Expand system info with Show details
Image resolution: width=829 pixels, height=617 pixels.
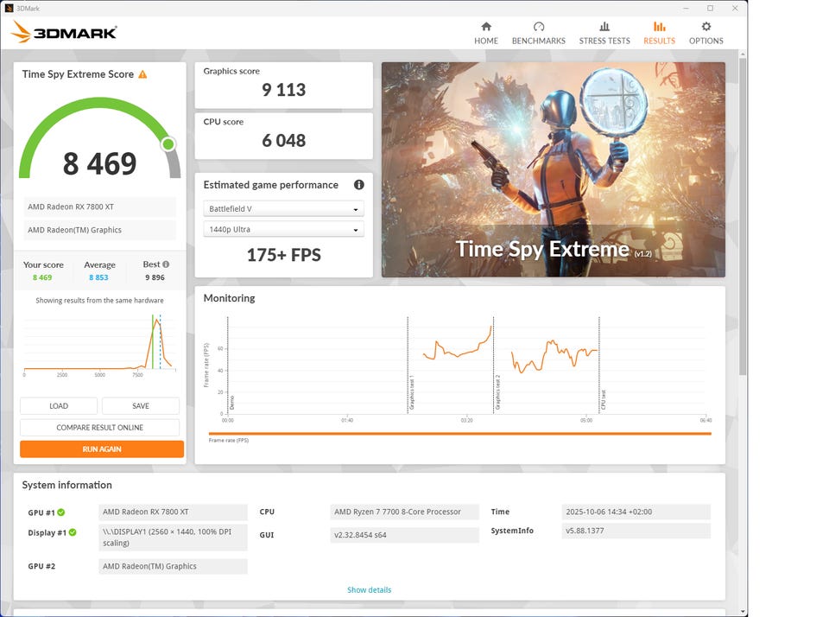(369, 590)
